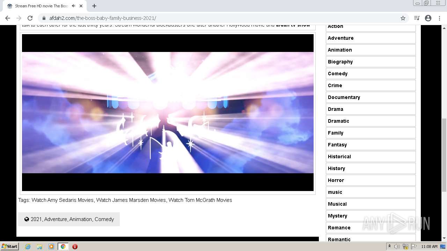Open the Romance genre category
The width and height of the screenshot is (447, 251).
click(371, 228)
